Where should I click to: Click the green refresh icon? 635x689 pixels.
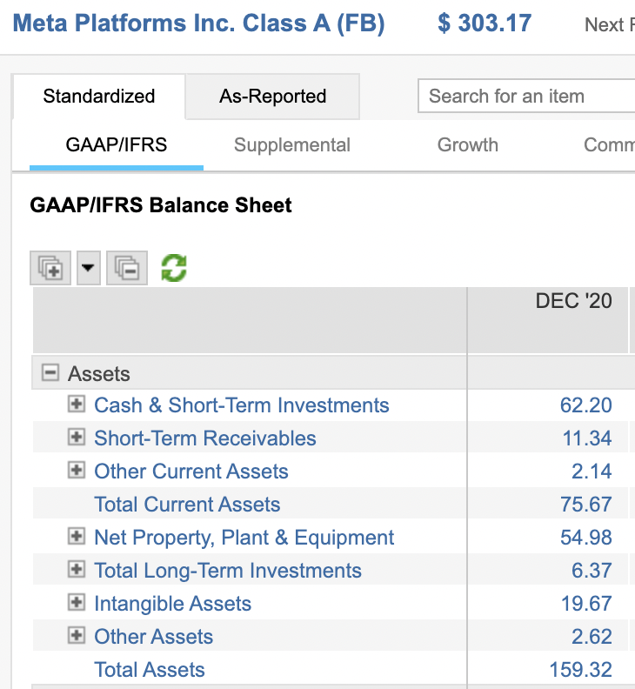[x=174, y=268]
